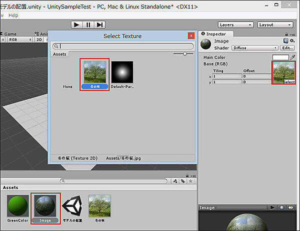This screenshot has height=231, width=300.
Task: Select the tree photo texture thumbnail in dialog
Action: [94, 72]
